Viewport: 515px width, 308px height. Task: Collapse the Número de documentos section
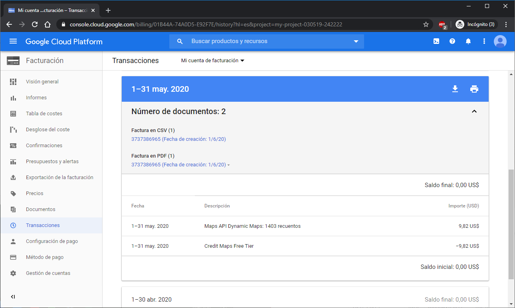point(474,111)
